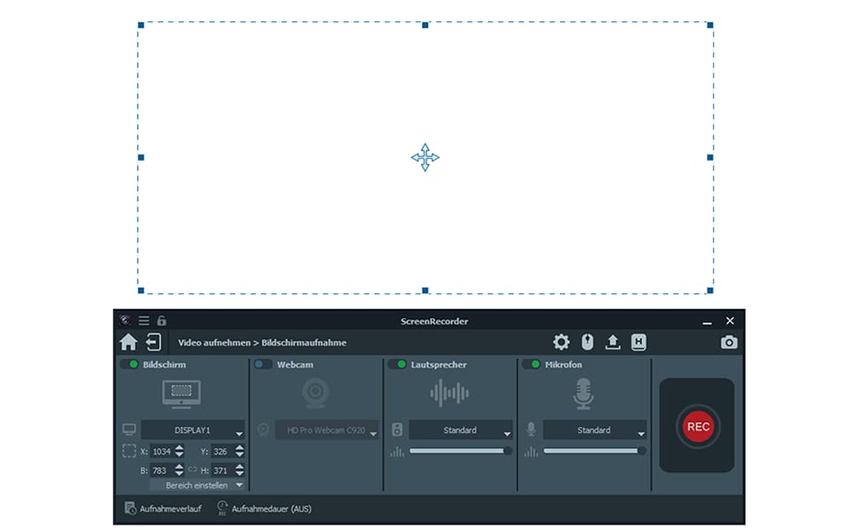Disable the Lautsprecher toggle
Viewport: 858px width, 530px height.
click(395, 364)
